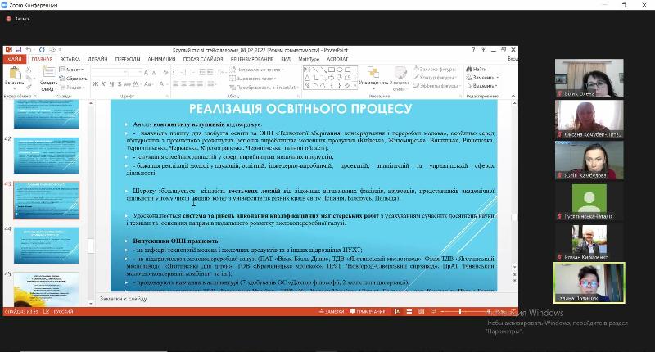Switch to the ПОКАЗ СЛАЙДОВ ribbon tab
The height and width of the screenshot is (352, 655).
tap(203, 59)
